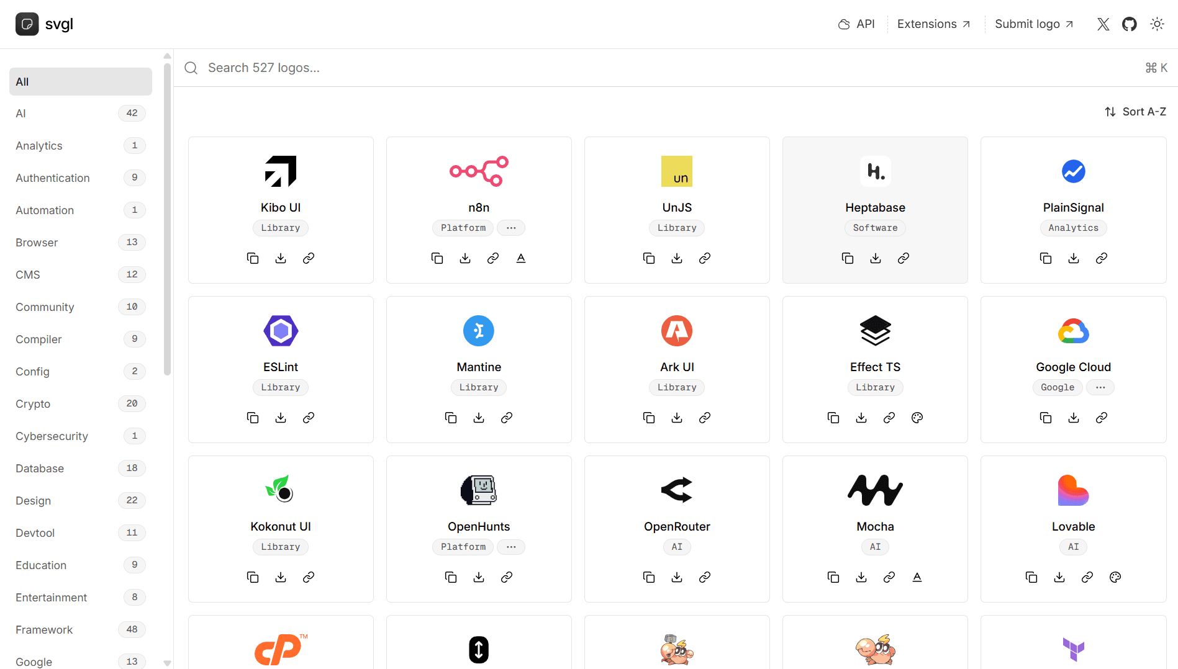The height and width of the screenshot is (669, 1178).
Task: Open the Submit logo link
Action: click(x=1034, y=24)
